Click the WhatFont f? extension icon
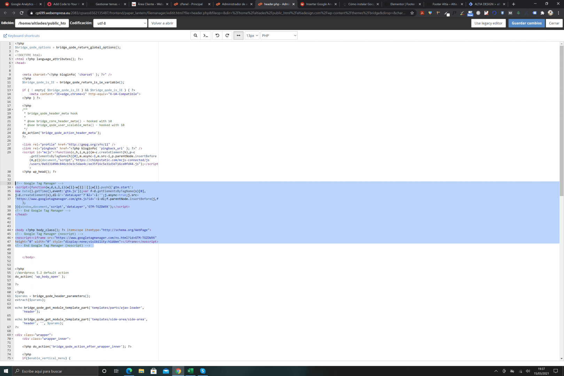The image size is (564, 376). click(454, 13)
